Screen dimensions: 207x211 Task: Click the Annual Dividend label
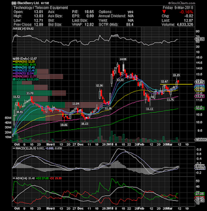point(112,16)
